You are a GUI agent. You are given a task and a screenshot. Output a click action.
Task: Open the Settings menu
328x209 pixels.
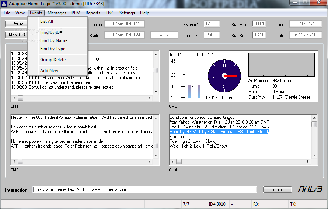[x=127, y=13]
